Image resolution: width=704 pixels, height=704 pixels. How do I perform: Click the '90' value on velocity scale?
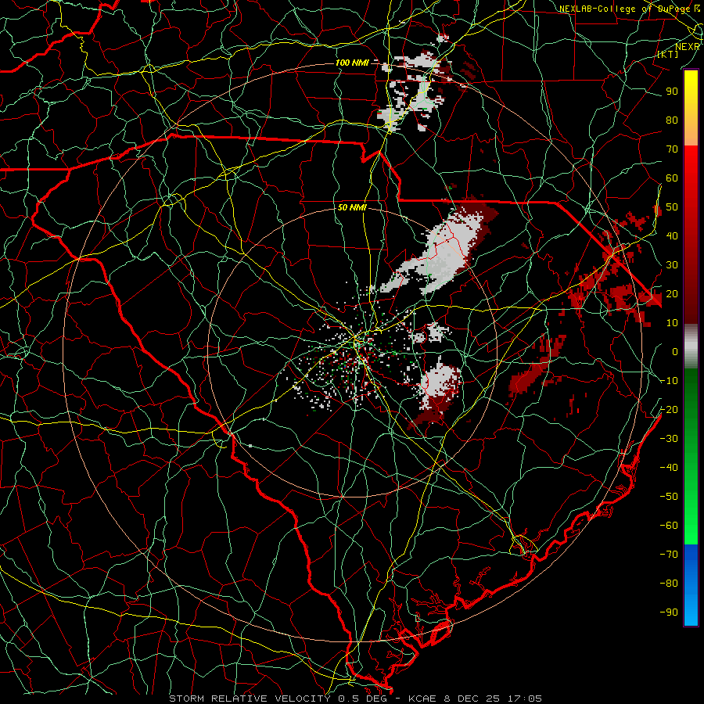coord(672,92)
